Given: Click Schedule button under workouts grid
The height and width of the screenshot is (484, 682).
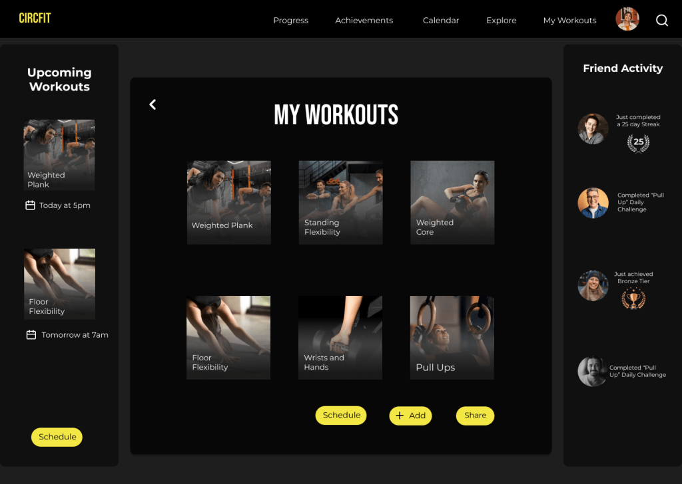Looking at the screenshot, I should point(341,416).
